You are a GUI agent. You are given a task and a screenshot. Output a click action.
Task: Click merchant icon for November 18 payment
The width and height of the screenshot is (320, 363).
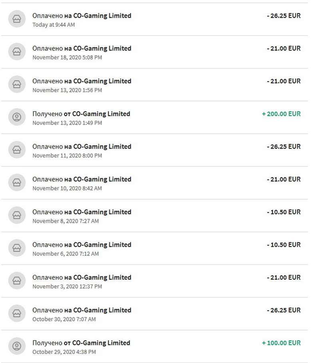(17, 52)
